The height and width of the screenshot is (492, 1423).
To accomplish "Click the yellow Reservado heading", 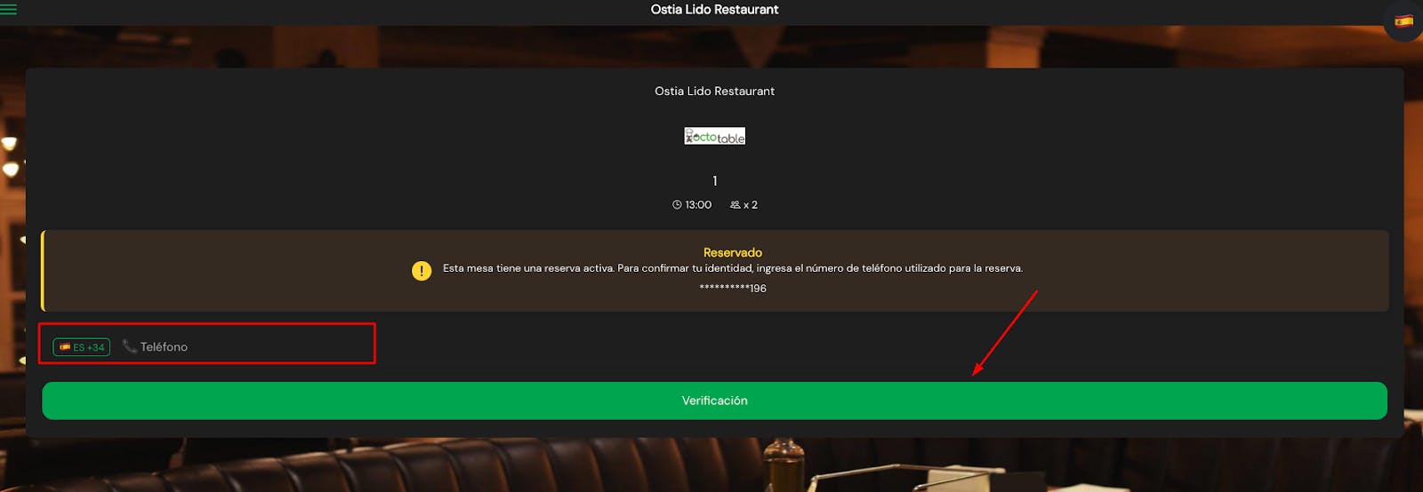I will (732, 253).
